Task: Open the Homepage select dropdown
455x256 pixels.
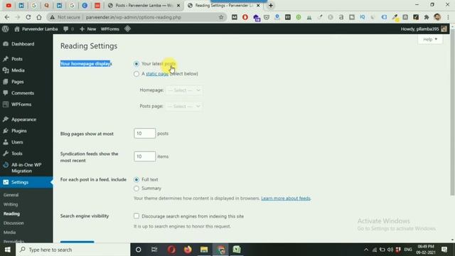Action: coord(184,90)
